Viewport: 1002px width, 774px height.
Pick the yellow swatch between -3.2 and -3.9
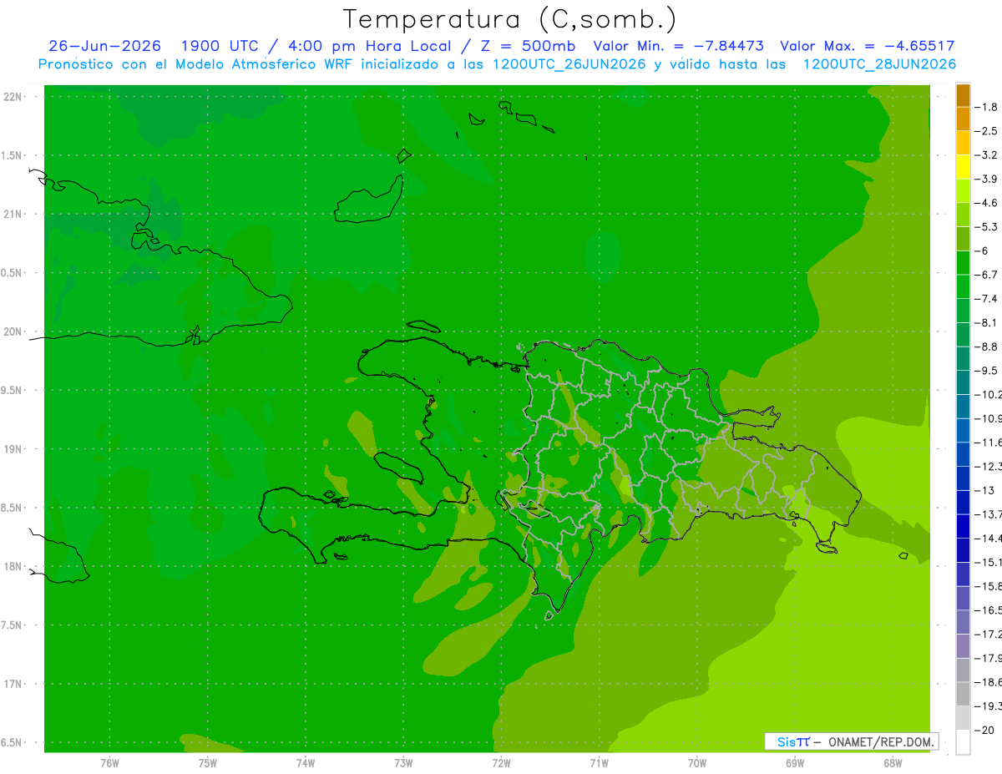[963, 167]
